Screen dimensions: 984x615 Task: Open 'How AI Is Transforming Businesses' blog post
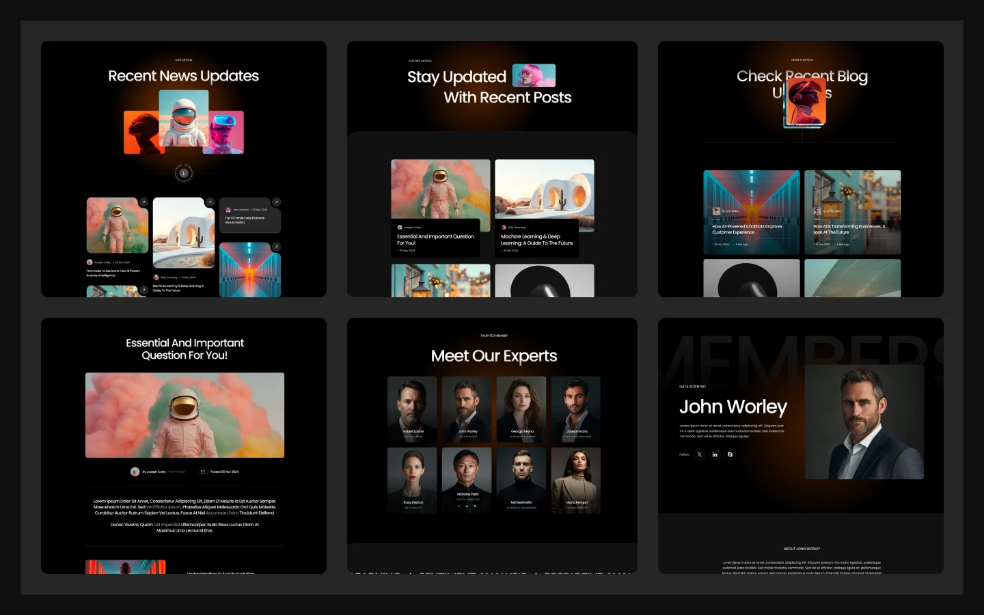[849, 229]
